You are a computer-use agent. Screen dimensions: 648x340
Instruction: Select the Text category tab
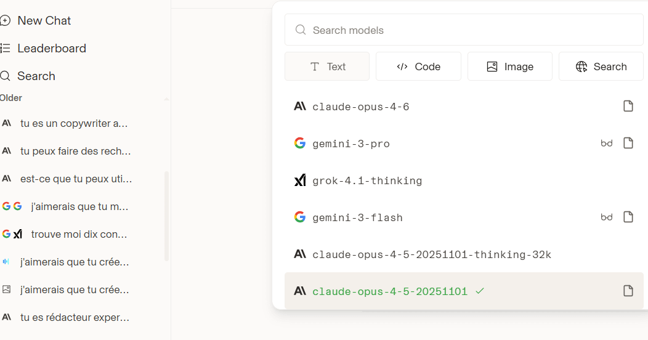click(327, 66)
